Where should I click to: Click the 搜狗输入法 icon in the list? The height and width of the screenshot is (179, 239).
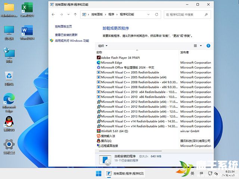pyautogui.click(x=99, y=136)
